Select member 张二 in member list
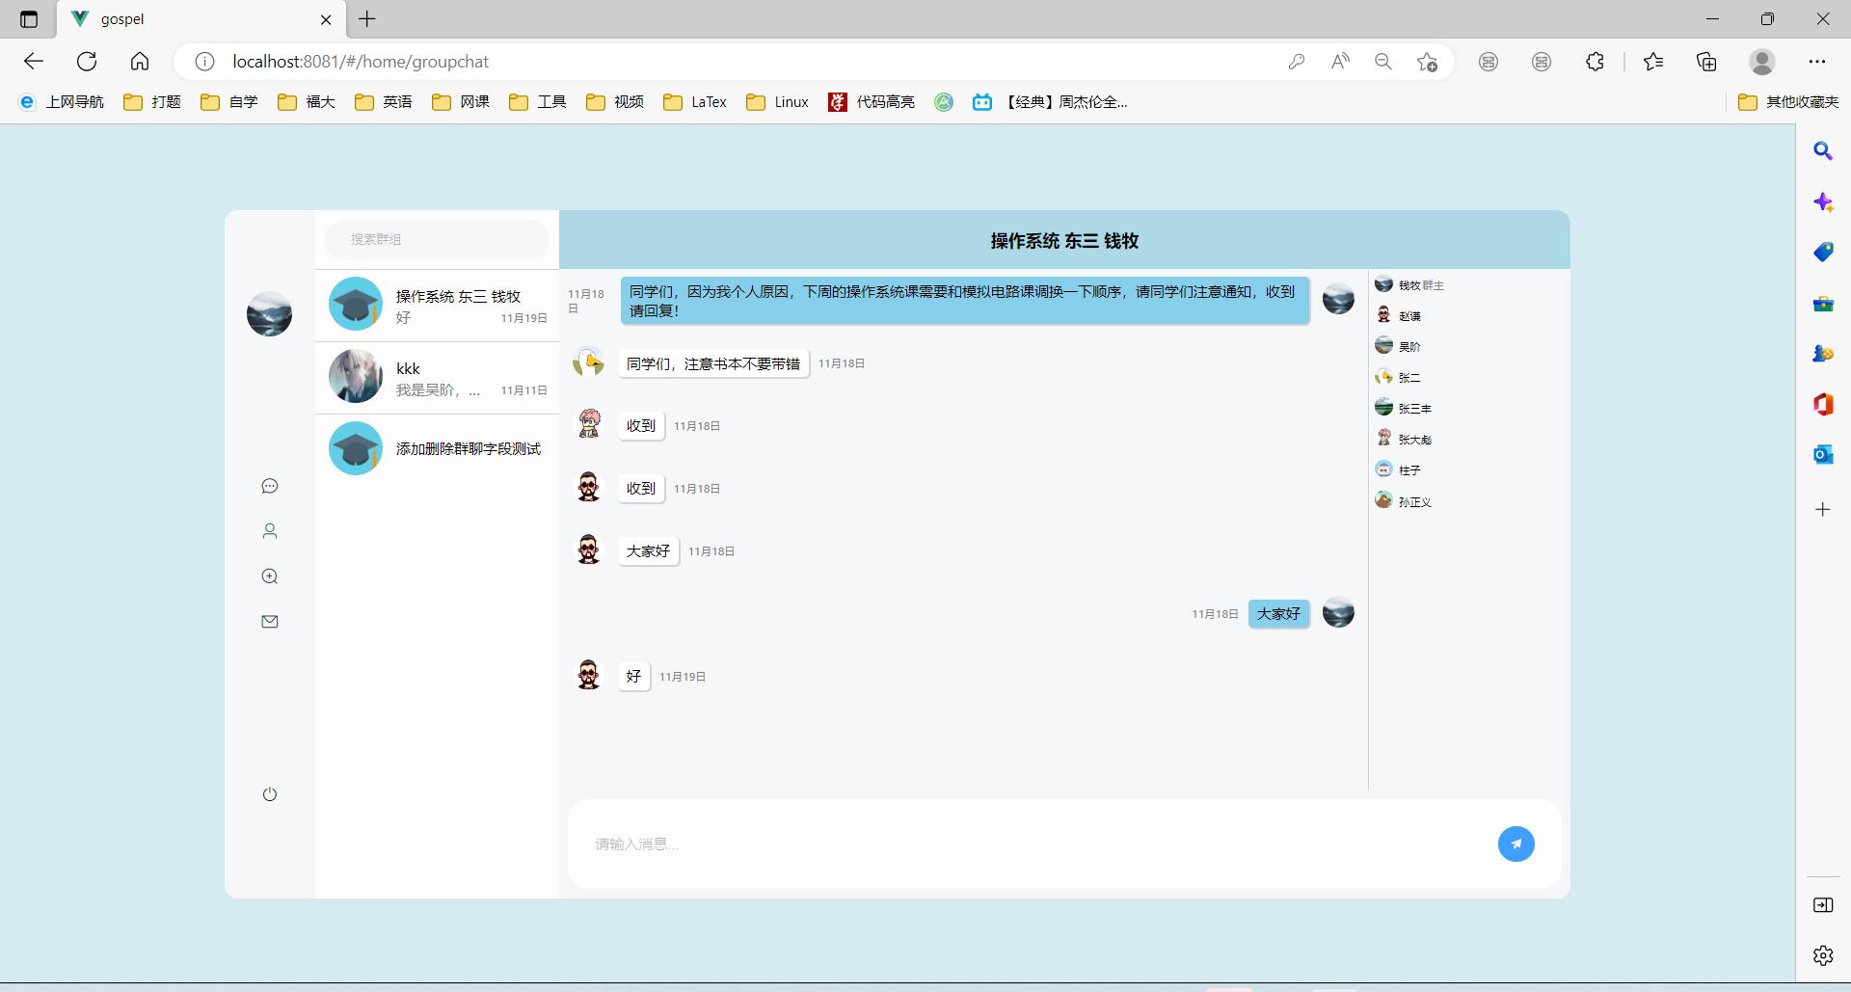1851x992 pixels. [1398, 377]
